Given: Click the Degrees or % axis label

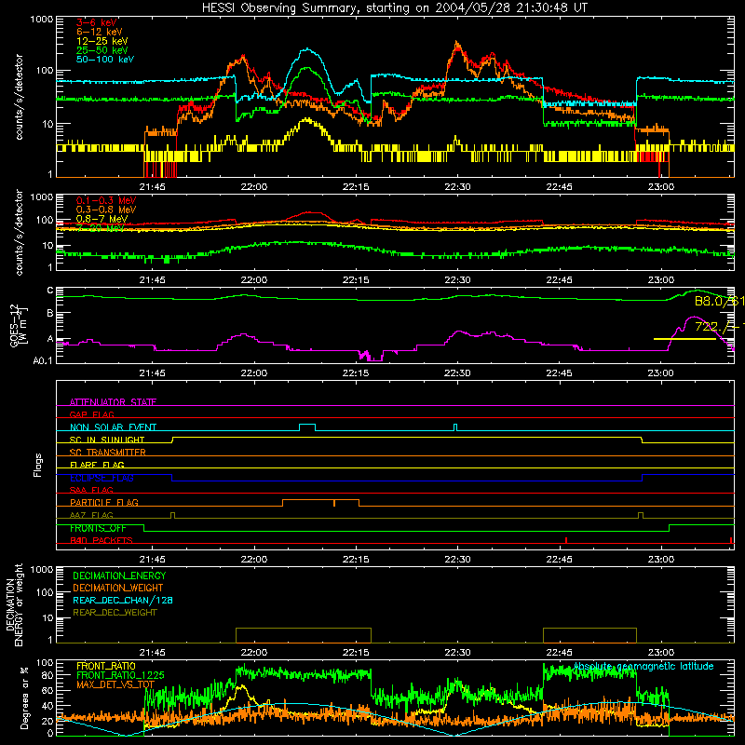Looking at the screenshot, I should [24, 698].
